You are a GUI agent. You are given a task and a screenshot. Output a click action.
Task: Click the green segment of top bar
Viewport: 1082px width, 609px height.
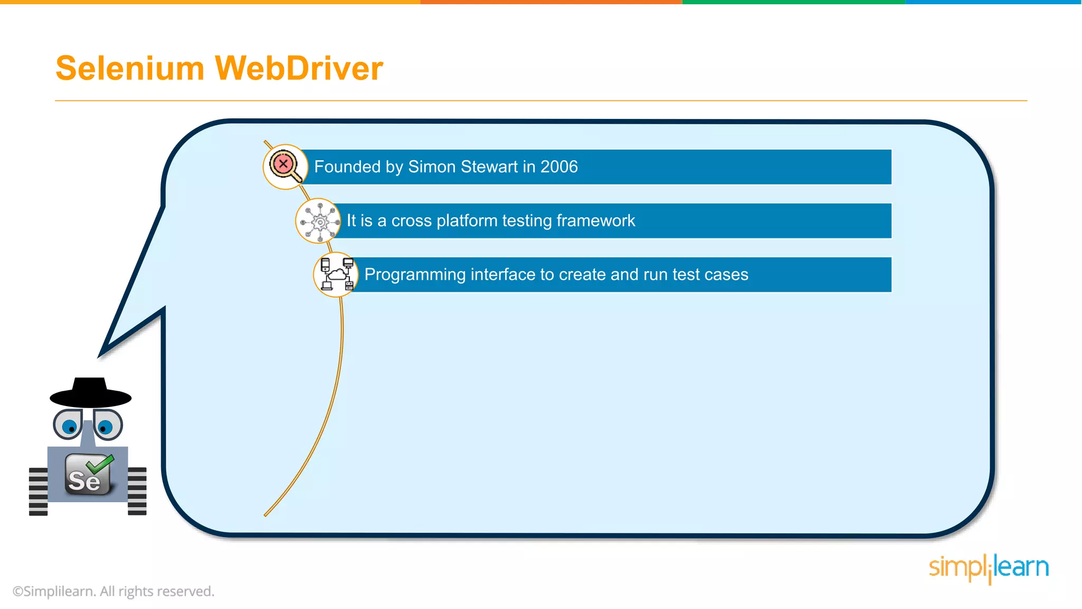point(794,2)
